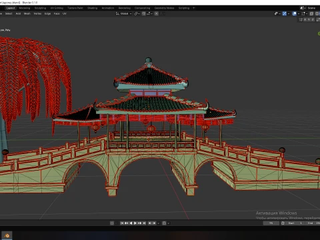
Task: Toggle the viewport gizmos button
Action: 285,13
